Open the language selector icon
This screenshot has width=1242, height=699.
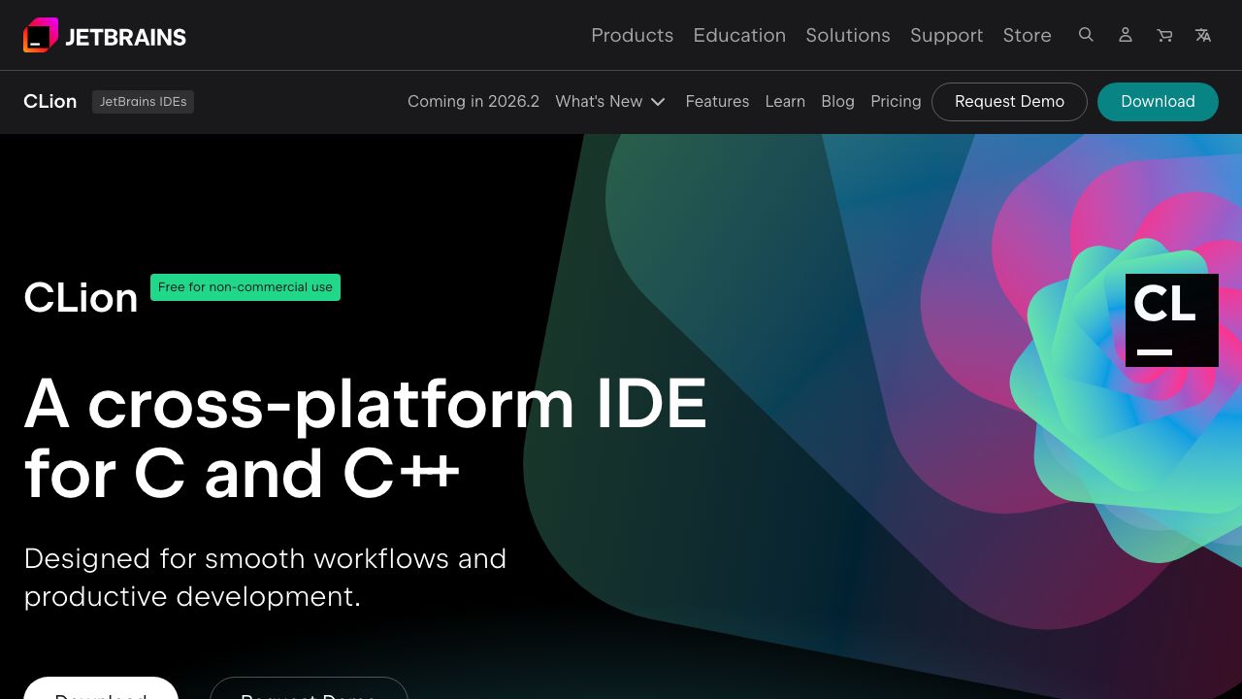click(x=1203, y=35)
